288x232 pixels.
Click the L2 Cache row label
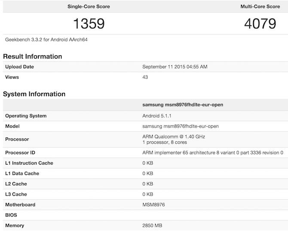[16, 184]
